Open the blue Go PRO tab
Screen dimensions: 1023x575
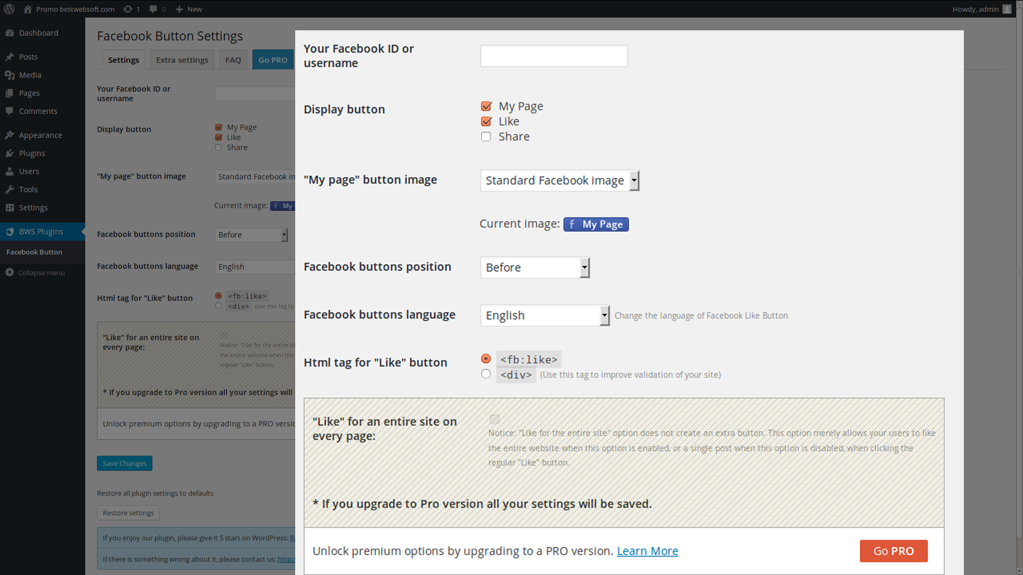click(x=273, y=60)
